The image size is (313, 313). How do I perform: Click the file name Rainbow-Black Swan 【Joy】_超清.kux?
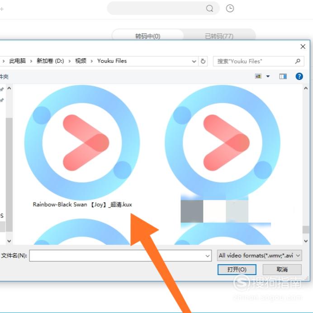82,204
